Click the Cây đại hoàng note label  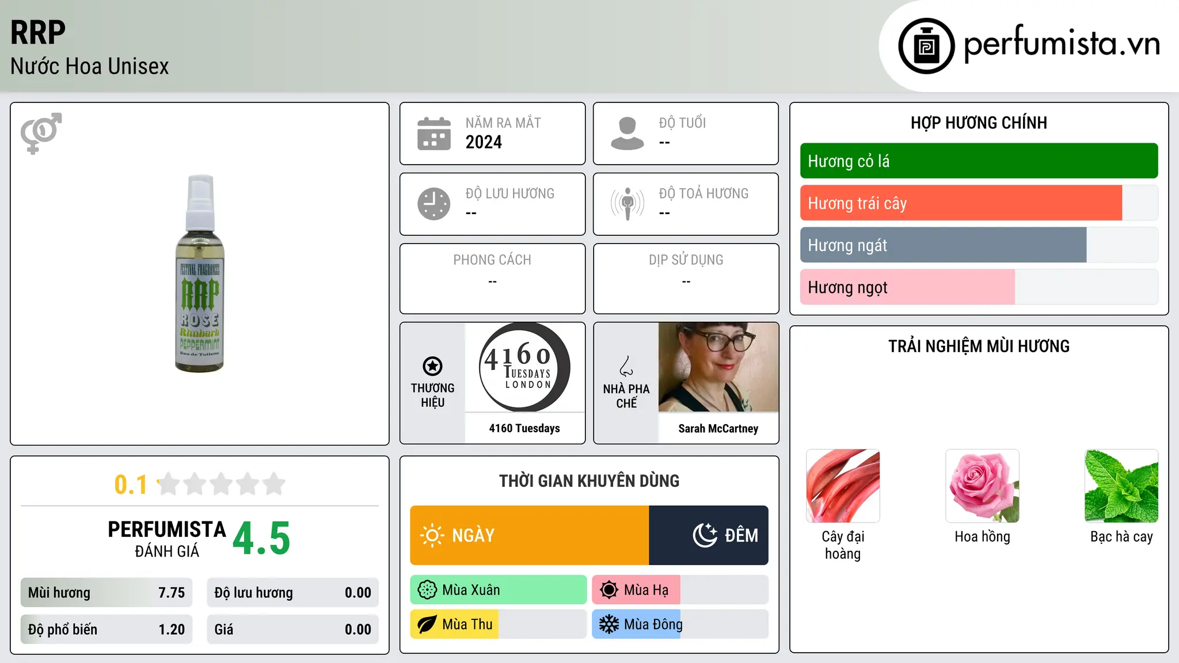tap(843, 545)
